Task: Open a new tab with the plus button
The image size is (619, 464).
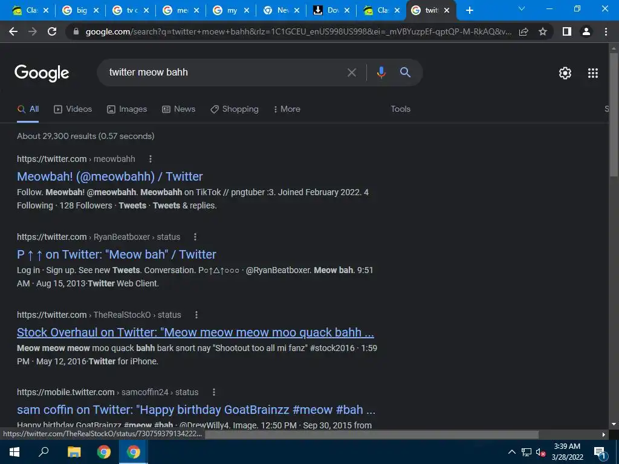Action: point(469,10)
